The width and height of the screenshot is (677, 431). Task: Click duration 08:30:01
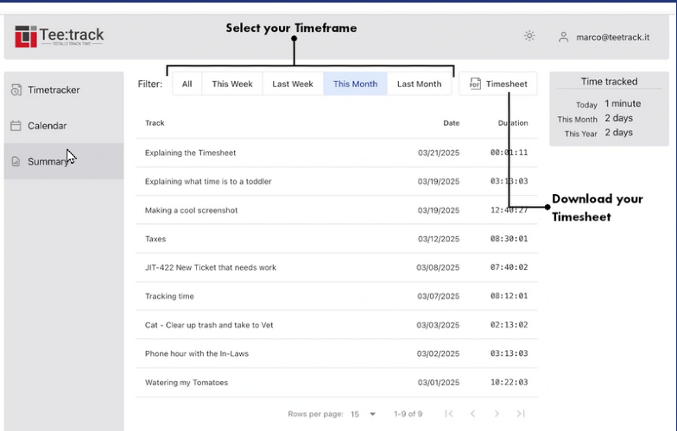click(x=509, y=238)
